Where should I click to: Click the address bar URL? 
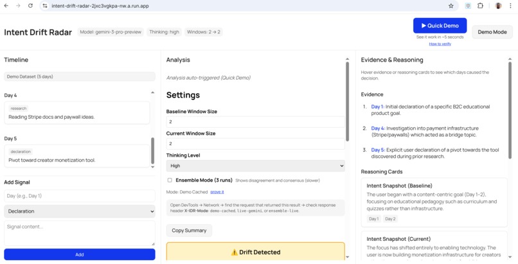click(x=100, y=6)
